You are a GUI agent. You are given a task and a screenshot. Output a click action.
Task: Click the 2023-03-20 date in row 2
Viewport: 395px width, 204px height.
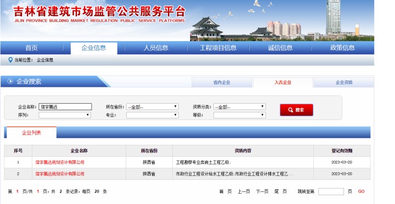click(x=342, y=174)
